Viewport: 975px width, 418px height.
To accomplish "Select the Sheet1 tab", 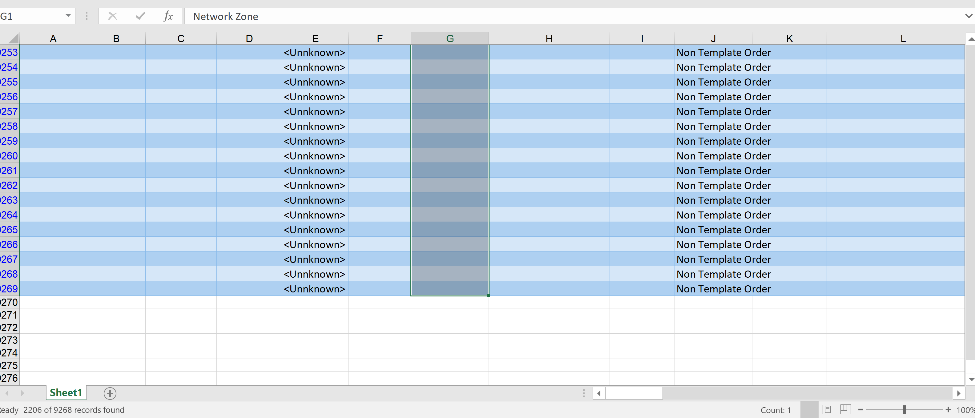I will click(x=66, y=393).
